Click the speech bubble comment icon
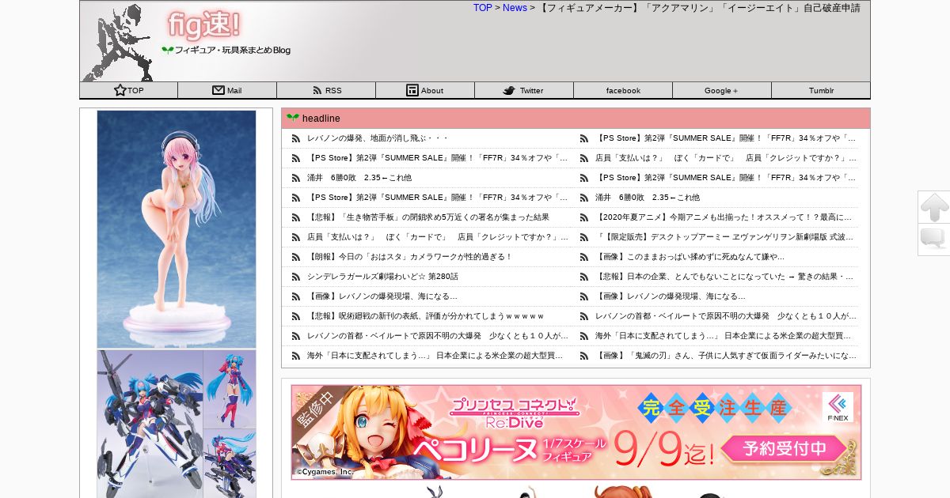This screenshot has height=498, width=950. click(x=934, y=240)
